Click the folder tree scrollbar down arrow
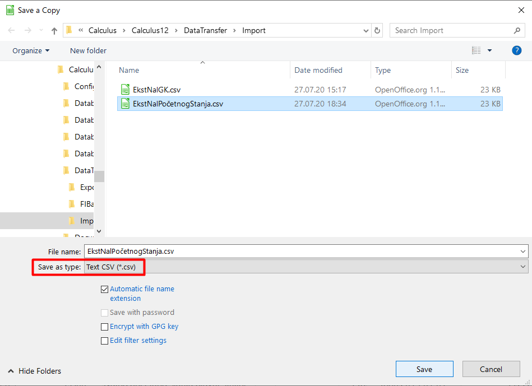Viewport: 532px width, 386px height. click(99, 231)
